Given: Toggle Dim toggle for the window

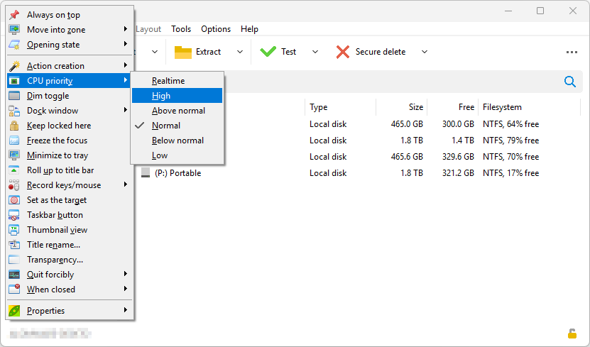Looking at the screenshot, I should point(48,96).
